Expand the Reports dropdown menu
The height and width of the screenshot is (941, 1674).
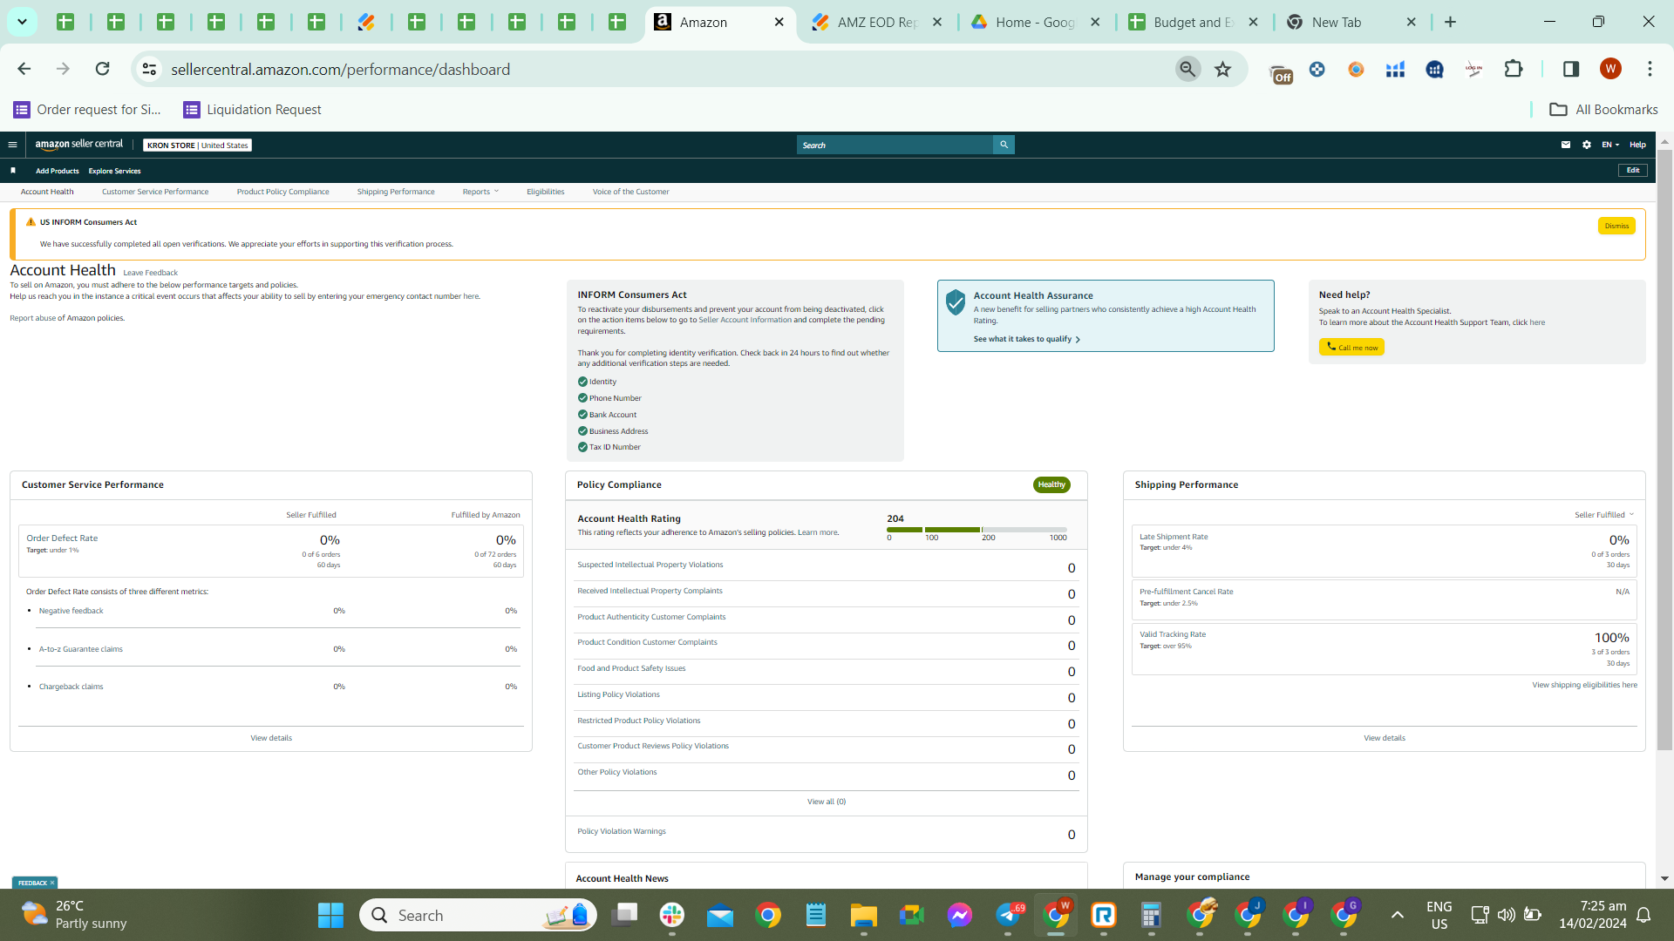(x=480, y=192)
